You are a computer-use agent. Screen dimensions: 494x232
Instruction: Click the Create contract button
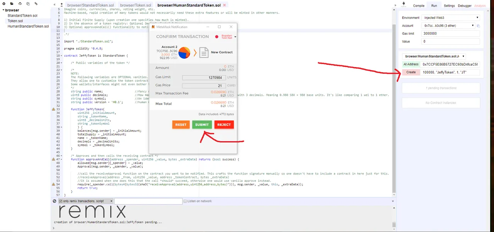point(411,72)
